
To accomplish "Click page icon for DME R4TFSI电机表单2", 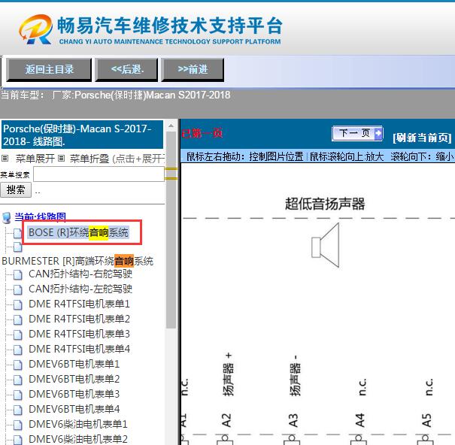I will click(17, 319).
